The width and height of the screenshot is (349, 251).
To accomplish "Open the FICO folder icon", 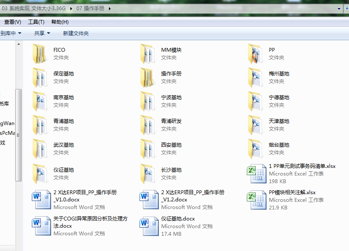I will tap(39, 54).
